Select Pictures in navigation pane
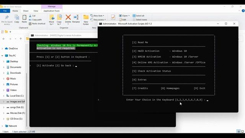This screenshot has width=245, height=138. (x=14, y=84)
